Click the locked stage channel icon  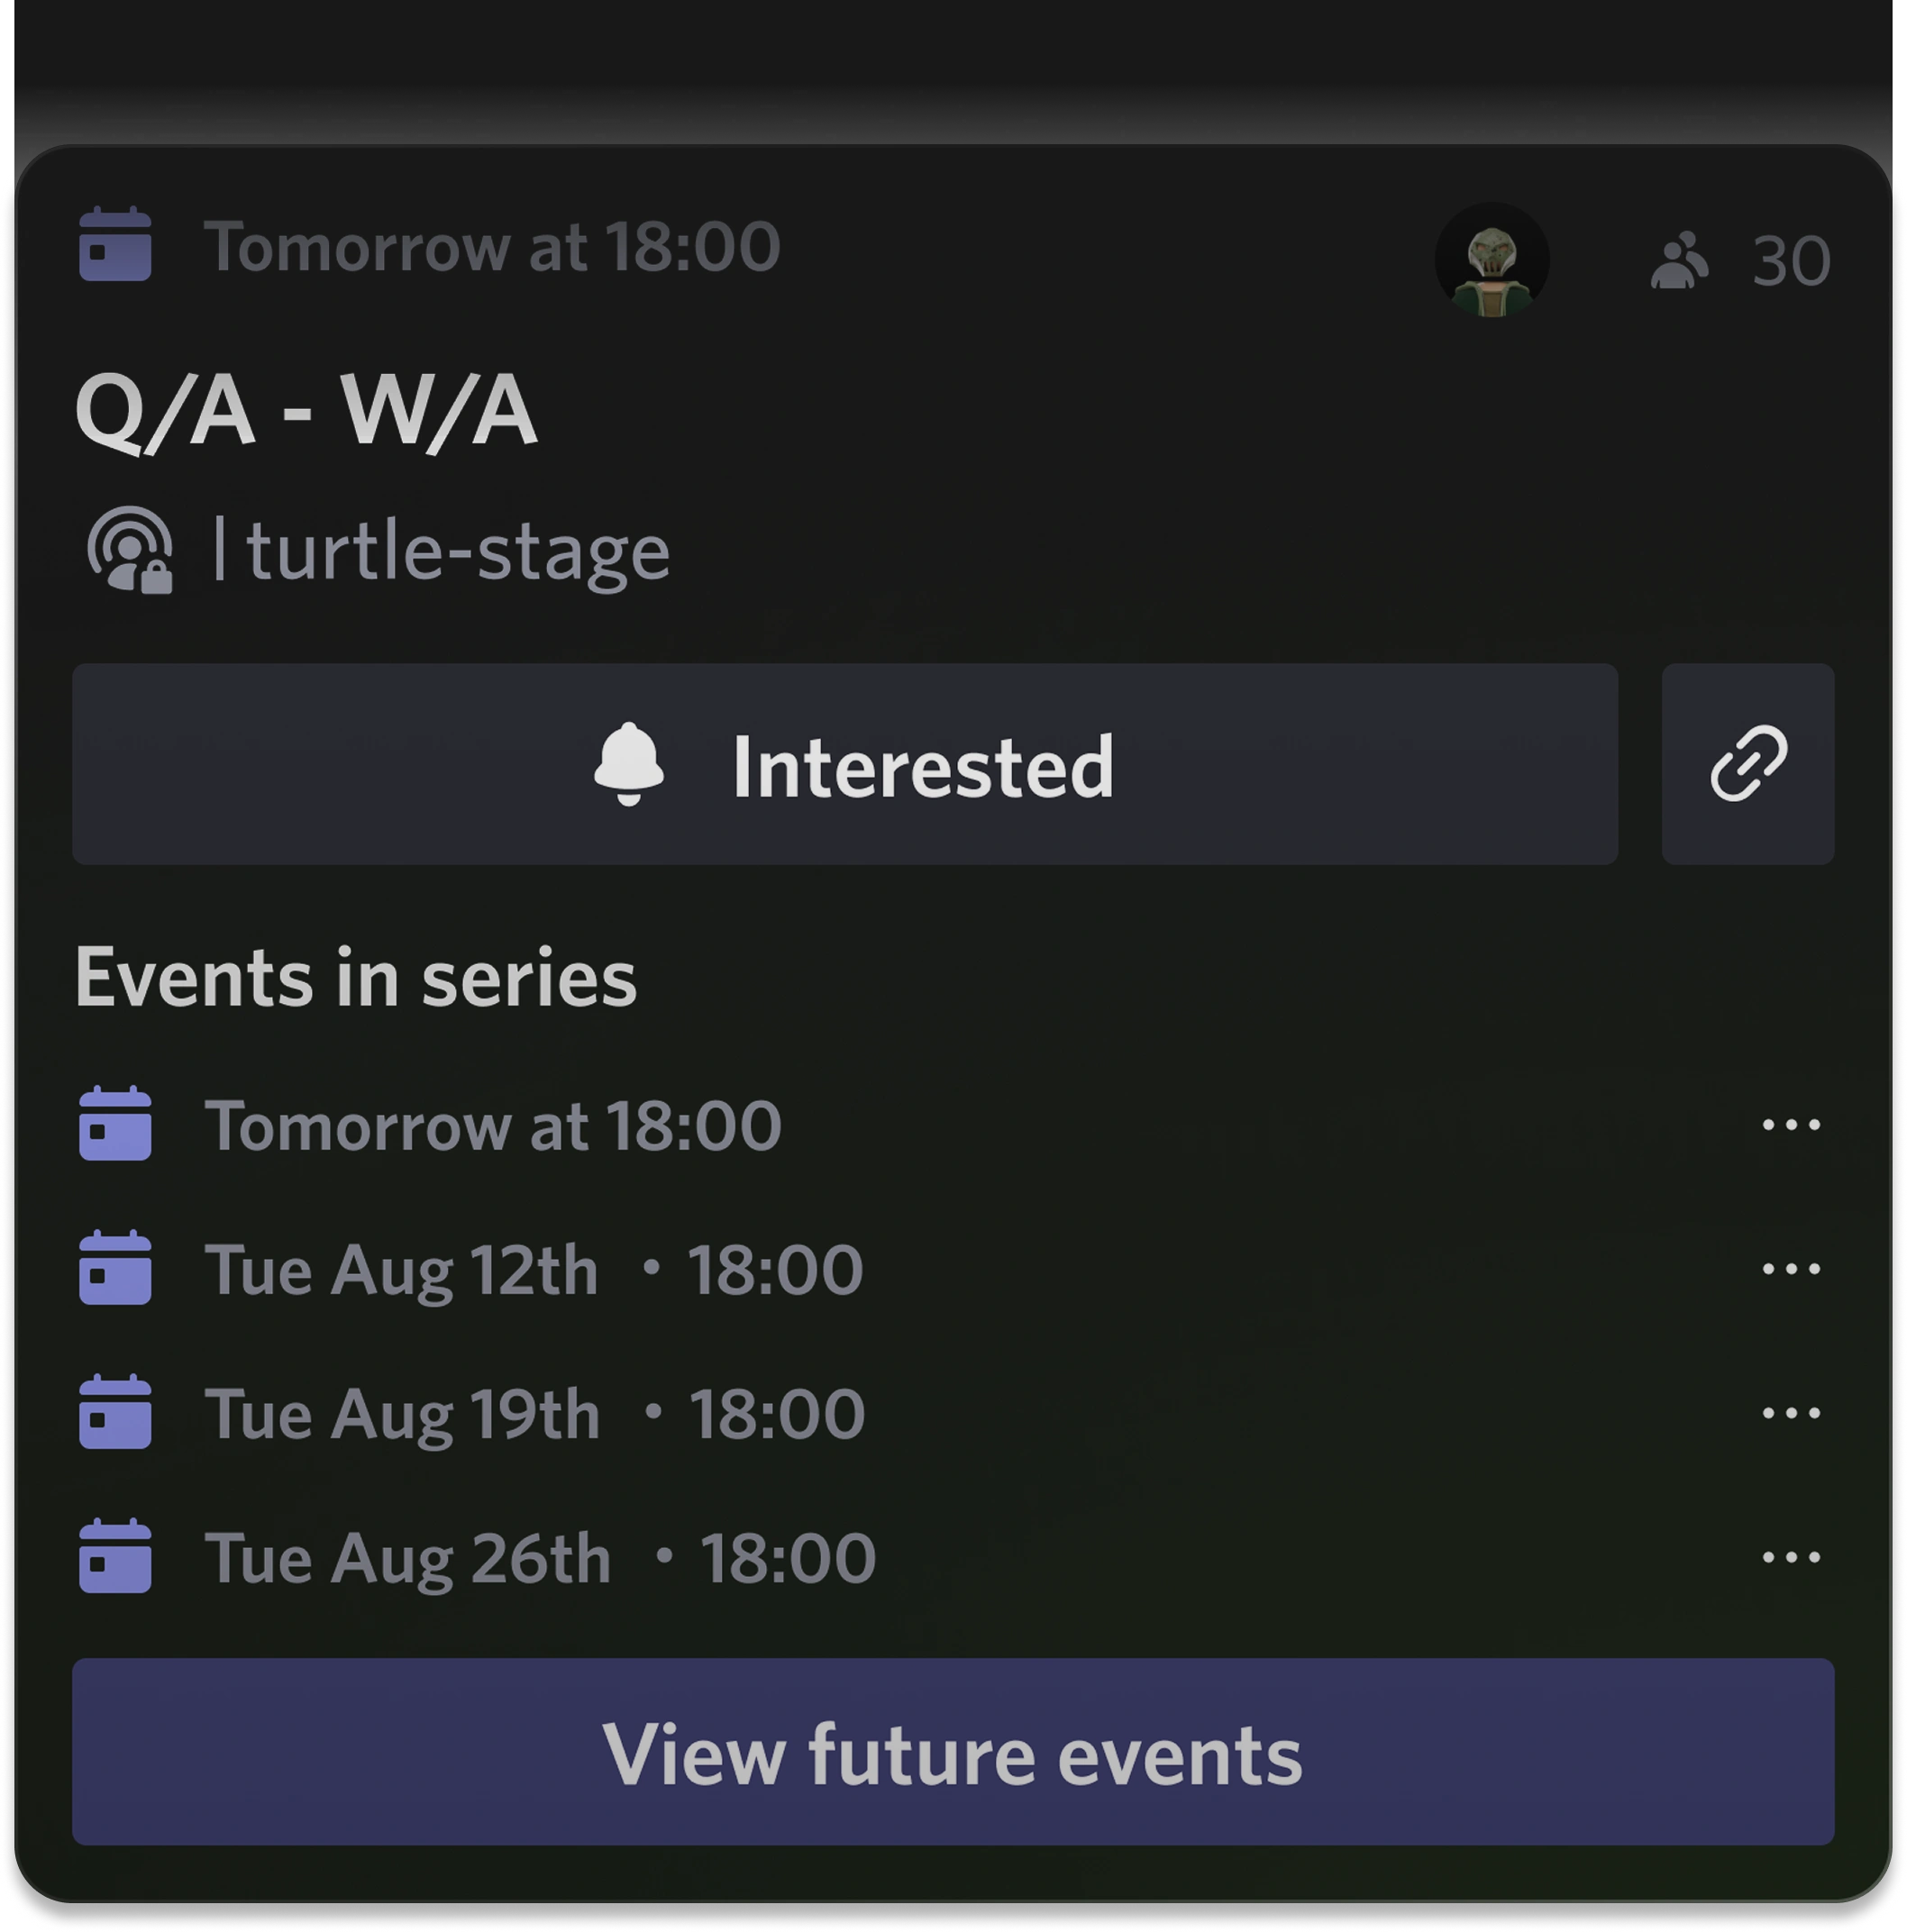click(x=130, y=550)
